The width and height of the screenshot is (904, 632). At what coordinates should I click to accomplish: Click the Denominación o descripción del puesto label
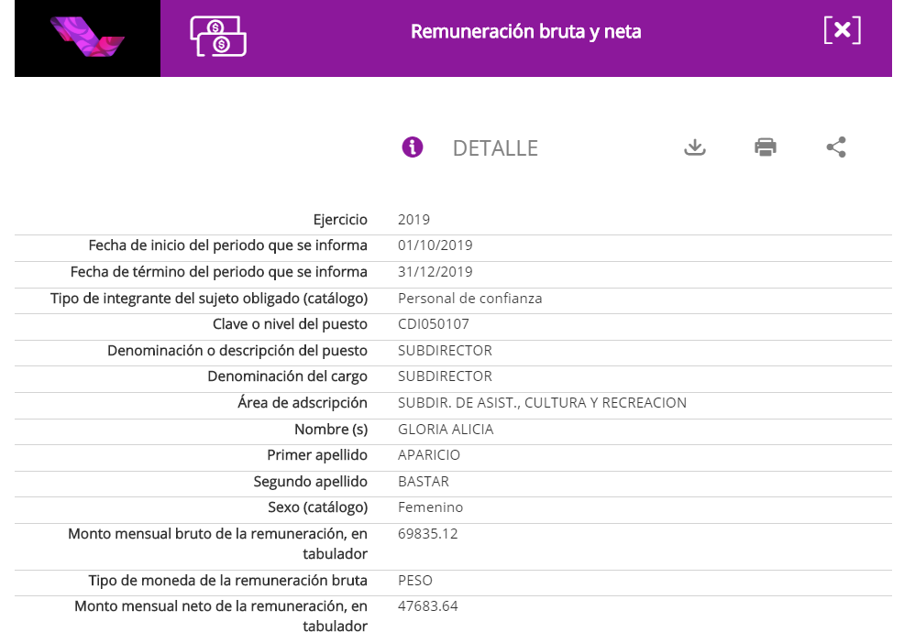pyautogui.click(x=237, y=351)
